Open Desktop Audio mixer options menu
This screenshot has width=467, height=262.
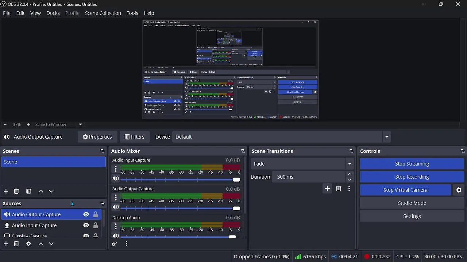pos(116,226)
